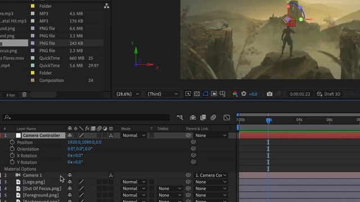Open the graph editor icon
360x202 pixels.
pyautogui.click(x=227, y=117)
